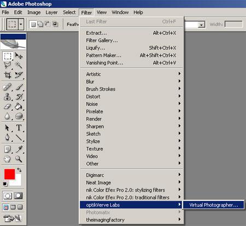The height and width of the screenshot is (226, 246).
Task: Open the Layer menu
Action: pyautogui.click(x=51, y=13)
